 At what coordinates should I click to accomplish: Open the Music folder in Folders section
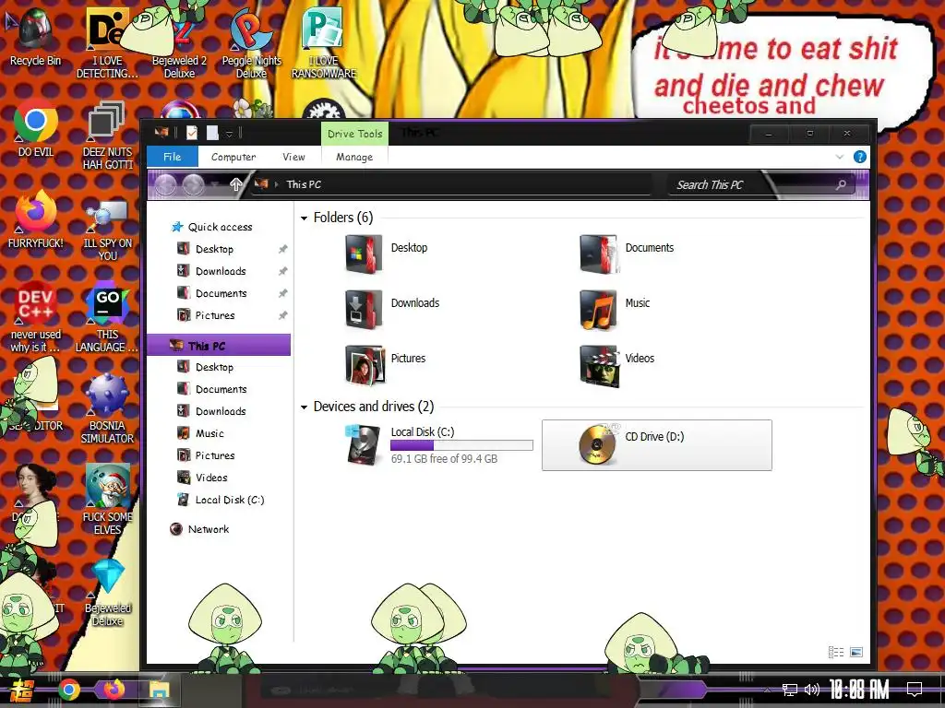click(x=615, y=310)
